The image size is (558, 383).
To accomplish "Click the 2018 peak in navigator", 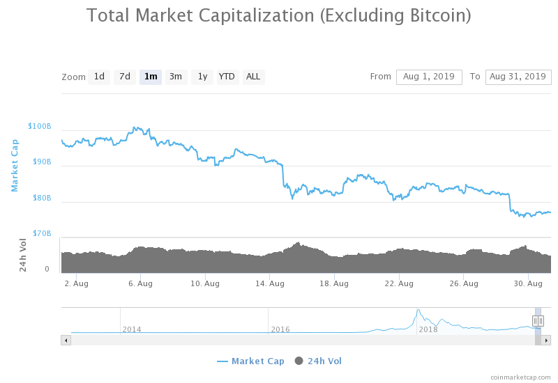I will tap(418, 312).
